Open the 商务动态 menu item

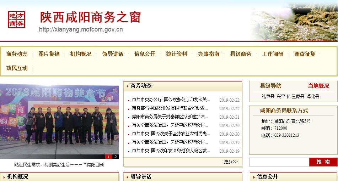(x=17, y=54)
